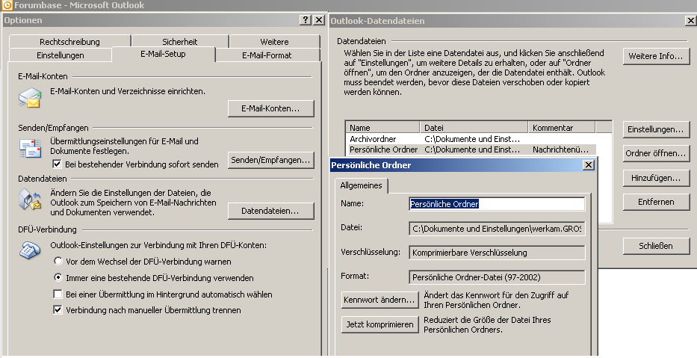Click Hinzufügen... to add data file
The image size is (697, 358).
[x=656, y=178]
